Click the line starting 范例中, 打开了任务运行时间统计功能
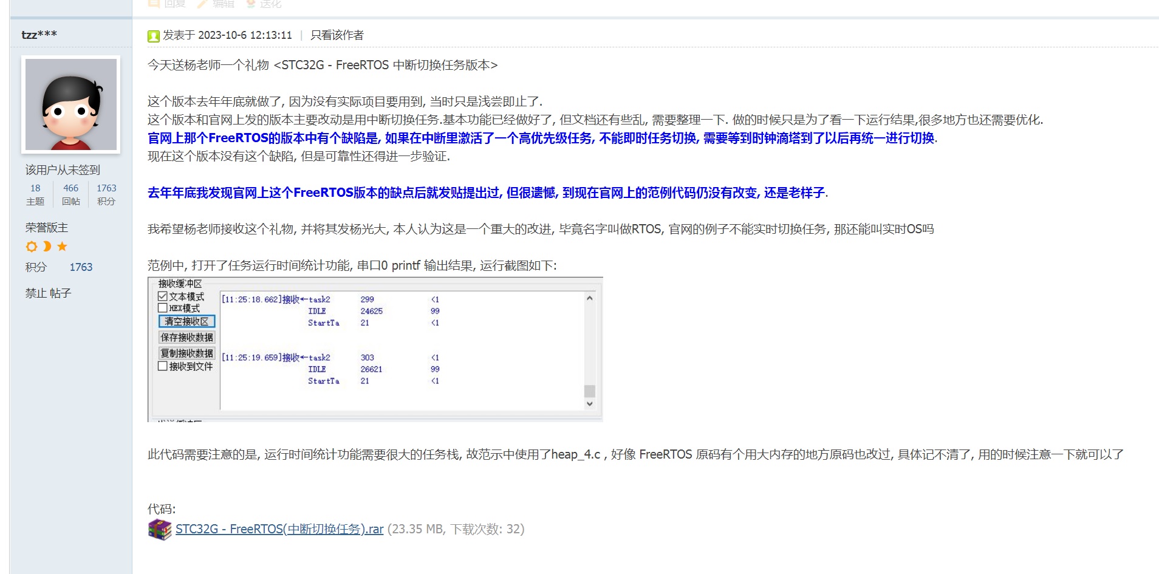The image size is (1159, 574). click(x=352, y=265)
